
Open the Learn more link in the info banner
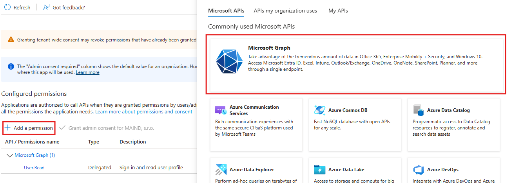[87, 72]
